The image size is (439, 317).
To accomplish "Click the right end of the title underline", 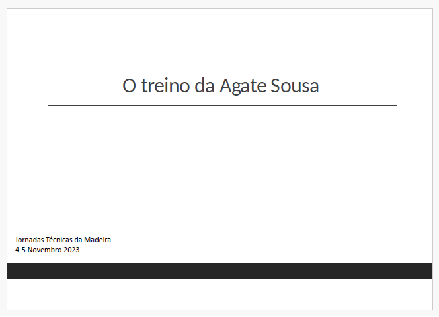I will click(x=395, y=105).
